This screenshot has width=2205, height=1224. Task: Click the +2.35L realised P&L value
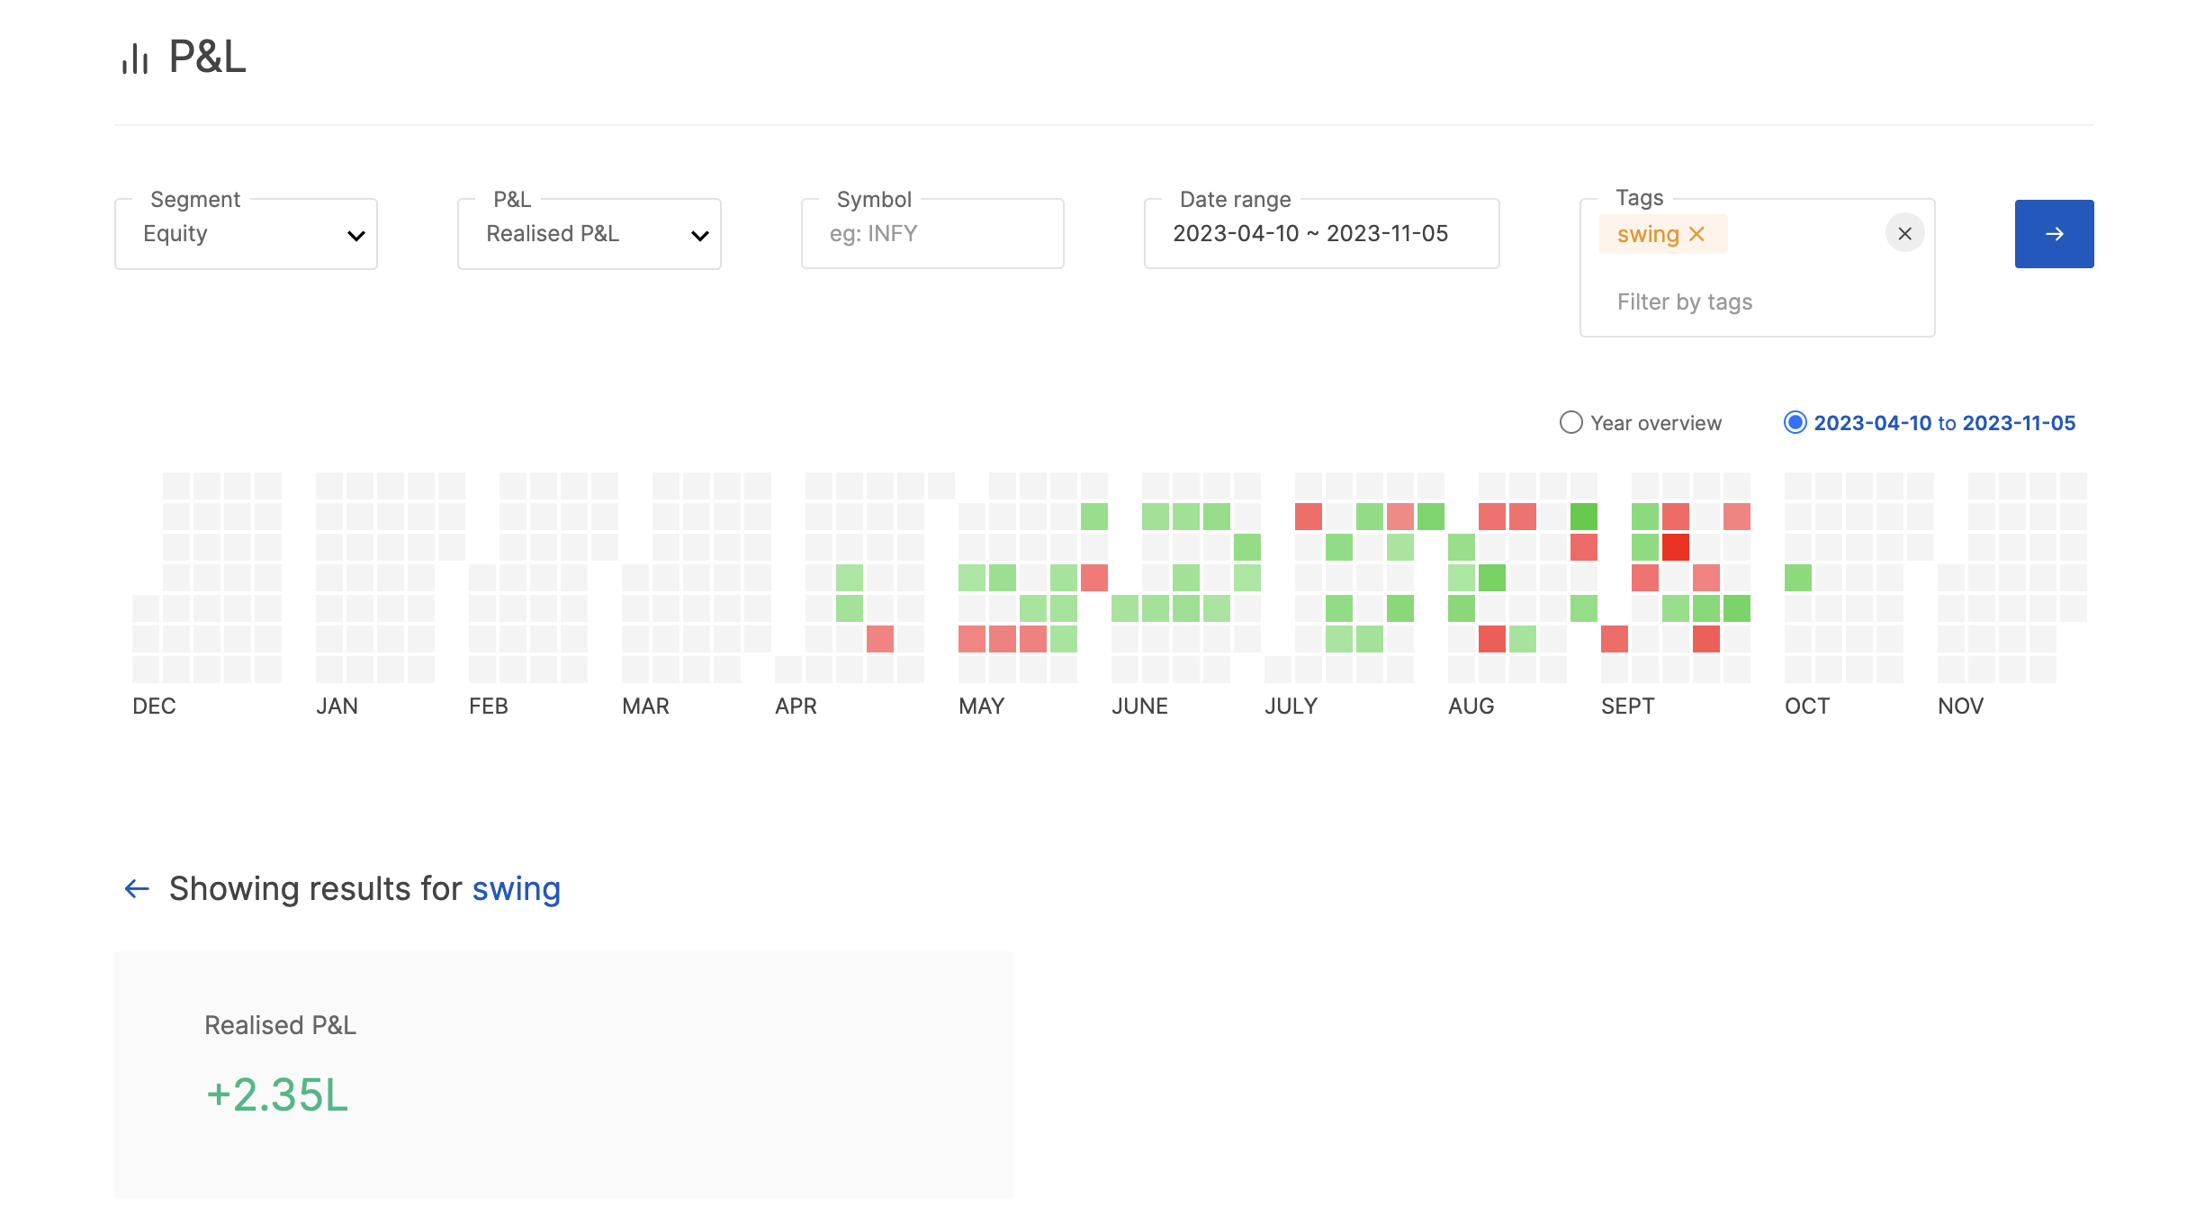click(x=277, y=1095)
